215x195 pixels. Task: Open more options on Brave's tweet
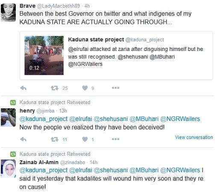(115, 88)
